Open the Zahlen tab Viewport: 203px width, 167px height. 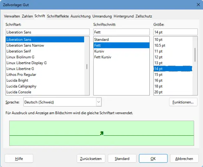(x=27, y=16)
